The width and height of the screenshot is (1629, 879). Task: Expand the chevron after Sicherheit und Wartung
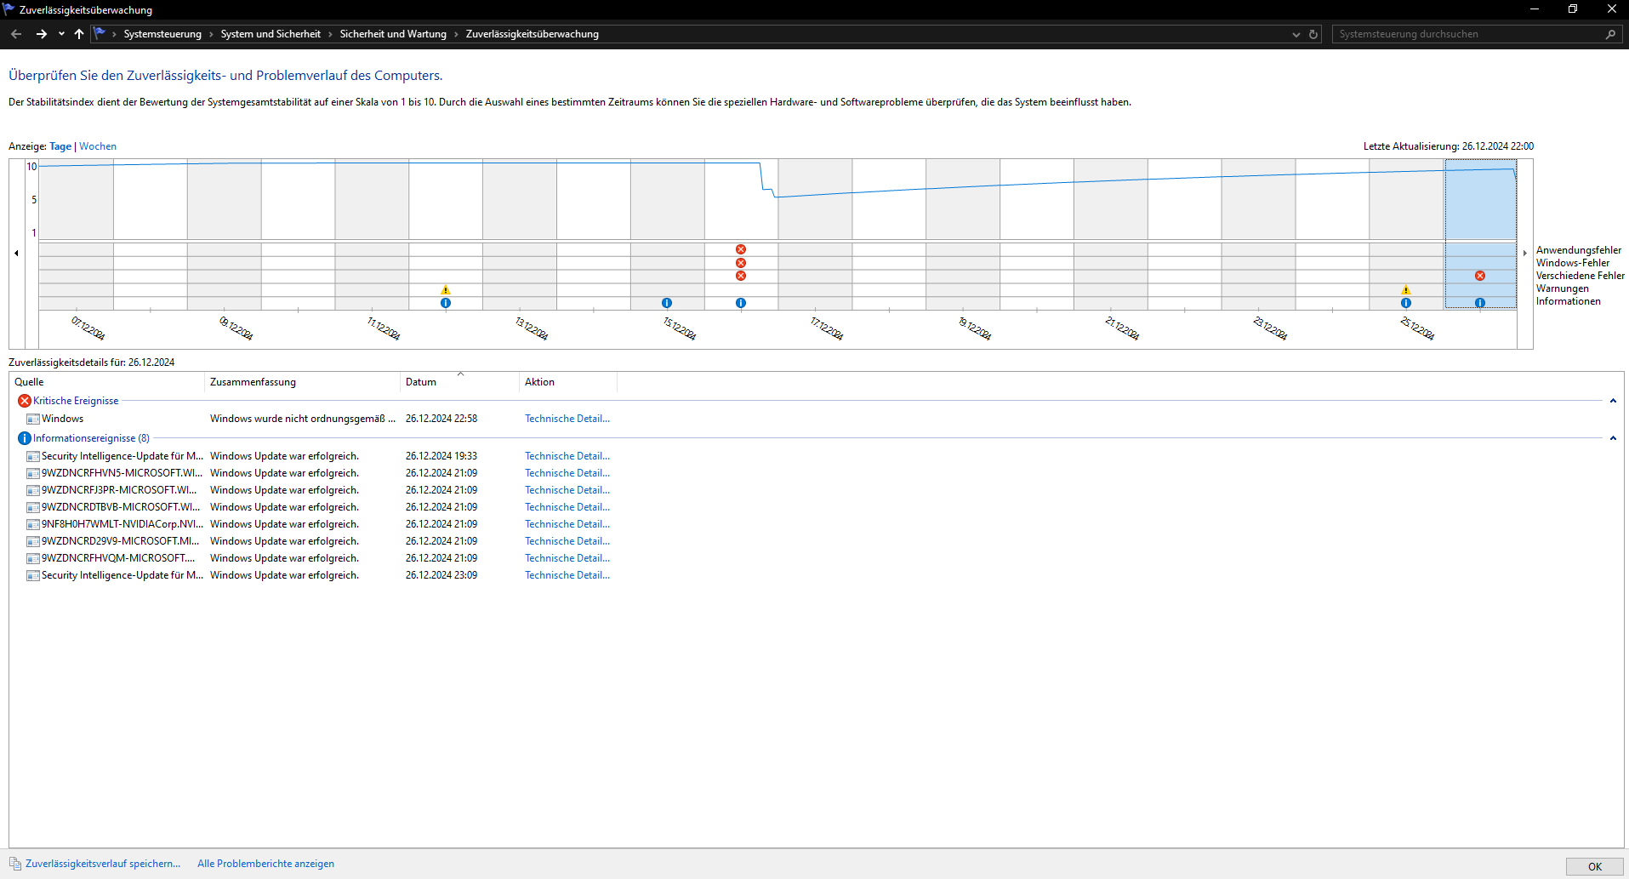click(456, 34)
